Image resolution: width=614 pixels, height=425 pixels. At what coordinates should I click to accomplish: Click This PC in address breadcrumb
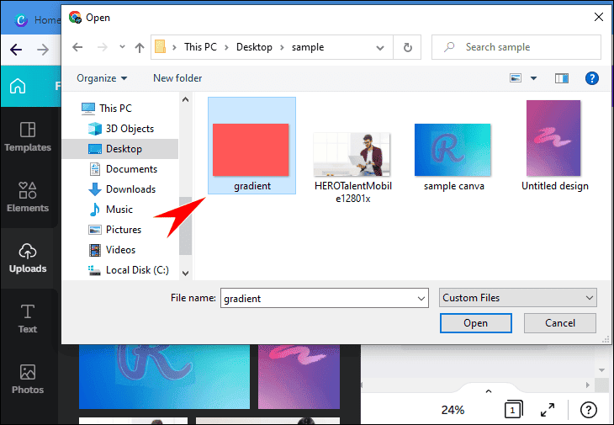(x=200, y=47)
